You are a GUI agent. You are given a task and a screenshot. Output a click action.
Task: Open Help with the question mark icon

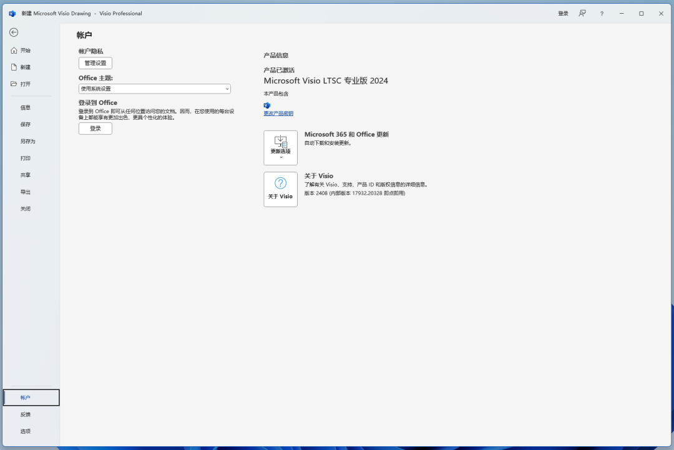click(x=602, y=13)
